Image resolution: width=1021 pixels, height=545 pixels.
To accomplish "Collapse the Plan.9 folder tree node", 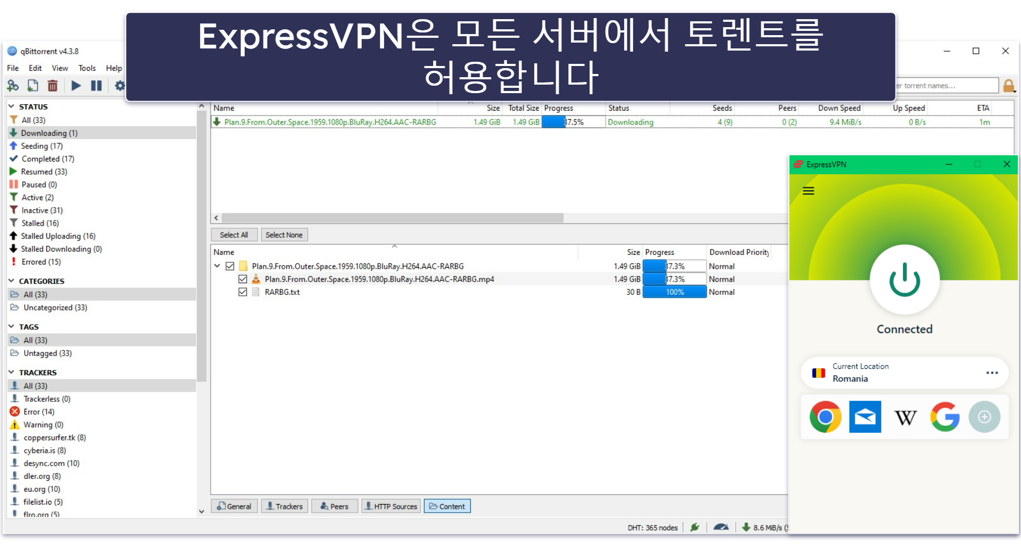I will click(x=217, y=266).
